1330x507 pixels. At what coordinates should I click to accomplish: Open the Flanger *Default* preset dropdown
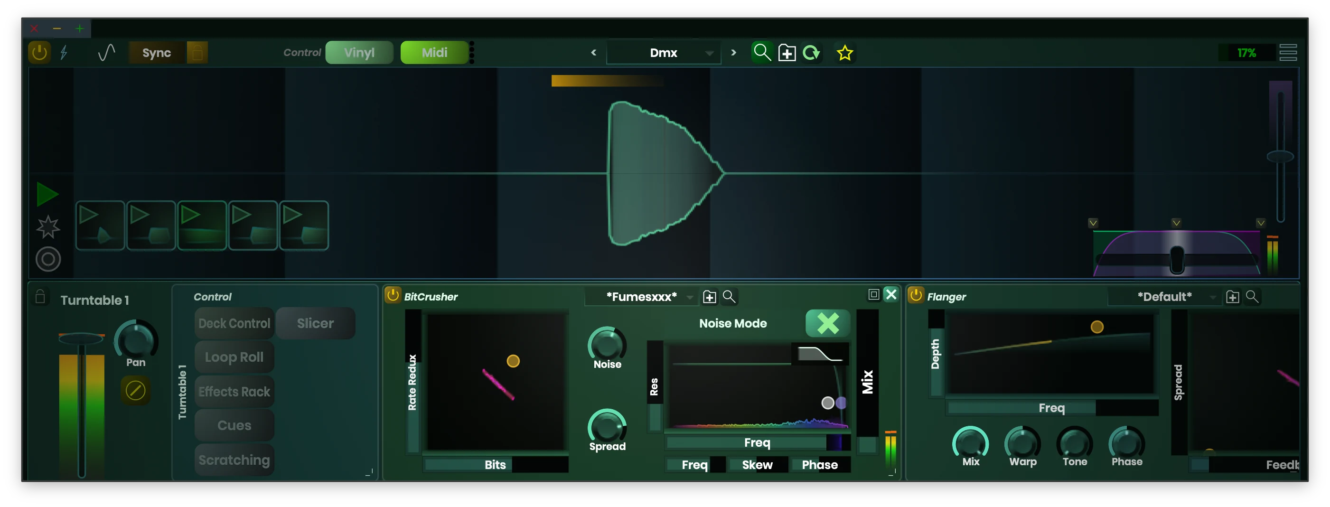1214,297
